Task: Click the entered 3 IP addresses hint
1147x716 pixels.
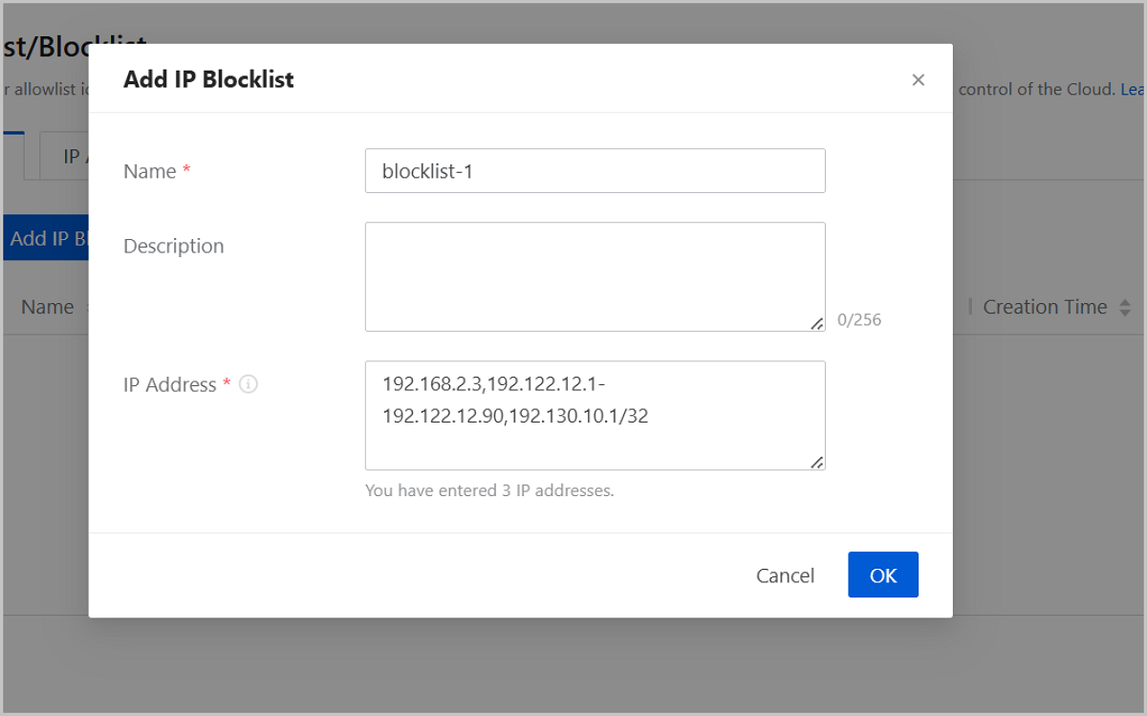Action: pos(488,491)
